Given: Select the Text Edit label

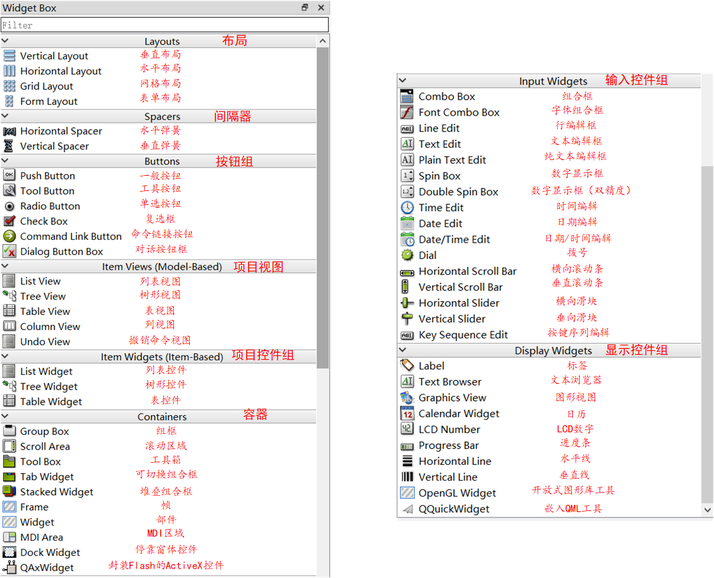Looking at the screenshot, I should [x=440, y=144].
